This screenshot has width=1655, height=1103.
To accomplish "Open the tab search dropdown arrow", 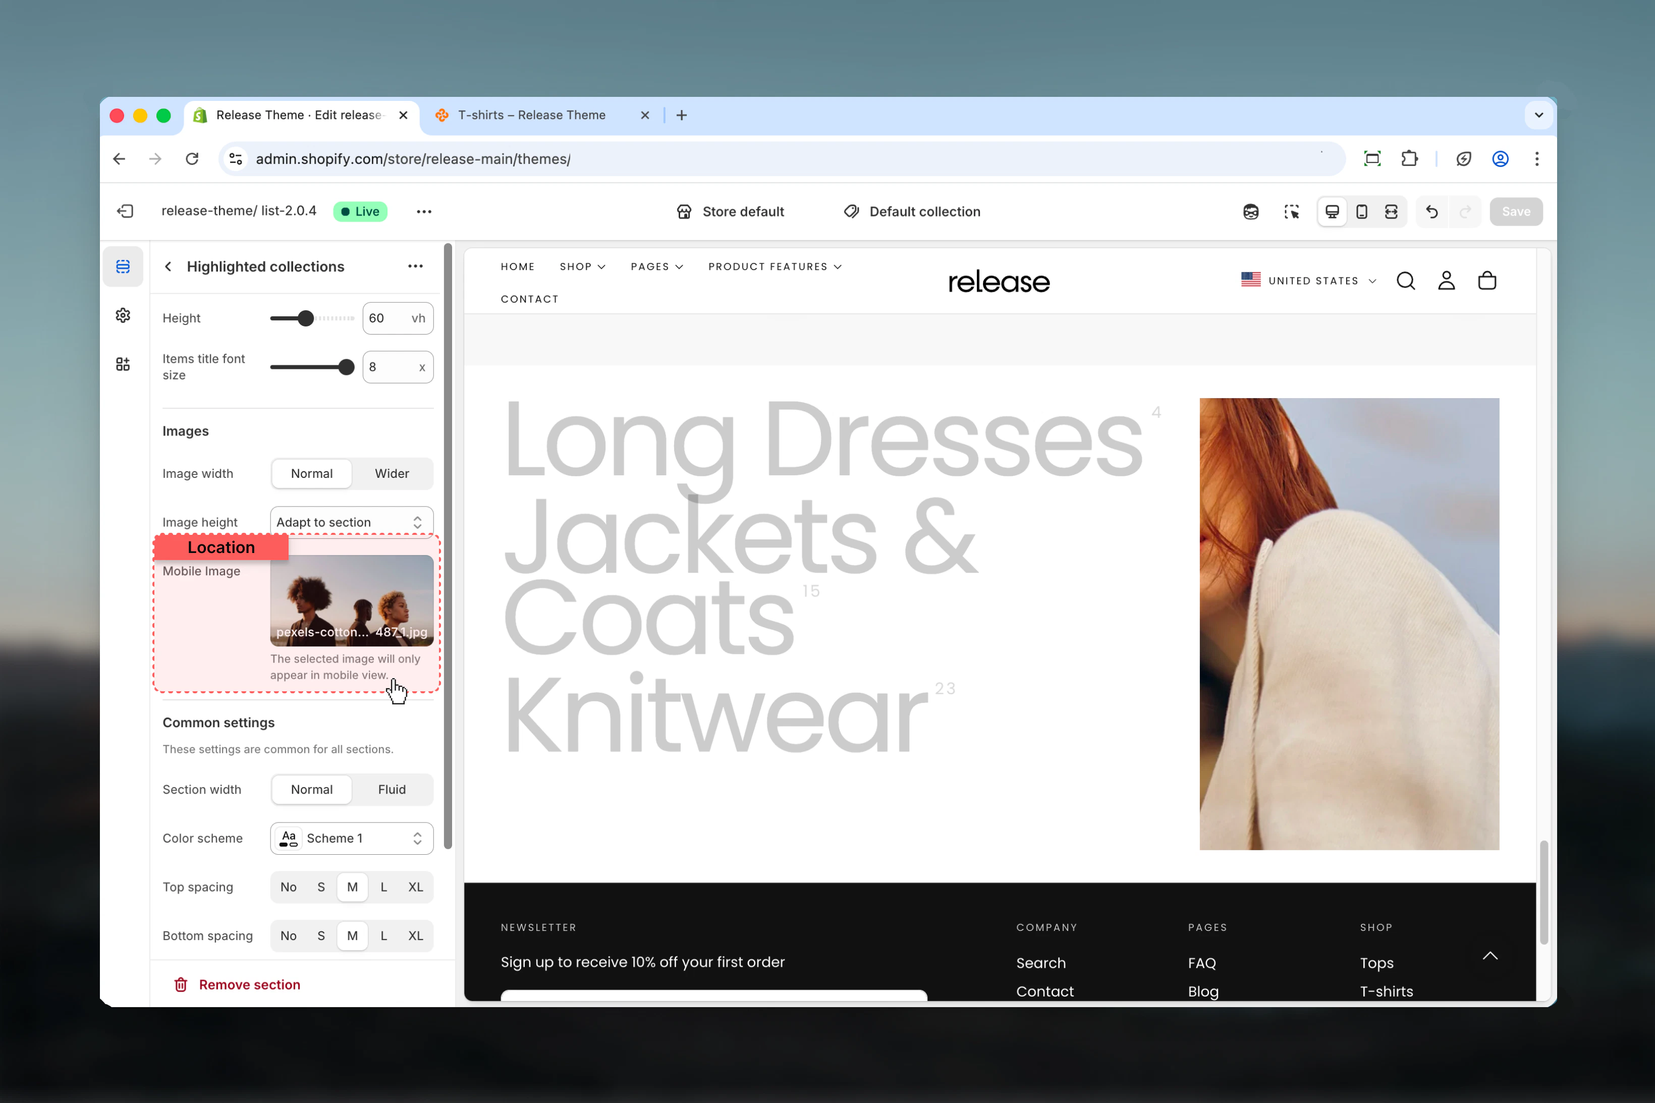I will [1539, 116].
